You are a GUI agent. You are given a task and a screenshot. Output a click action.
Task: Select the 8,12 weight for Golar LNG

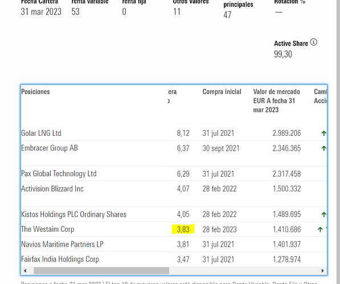click(x=183, y=133)
